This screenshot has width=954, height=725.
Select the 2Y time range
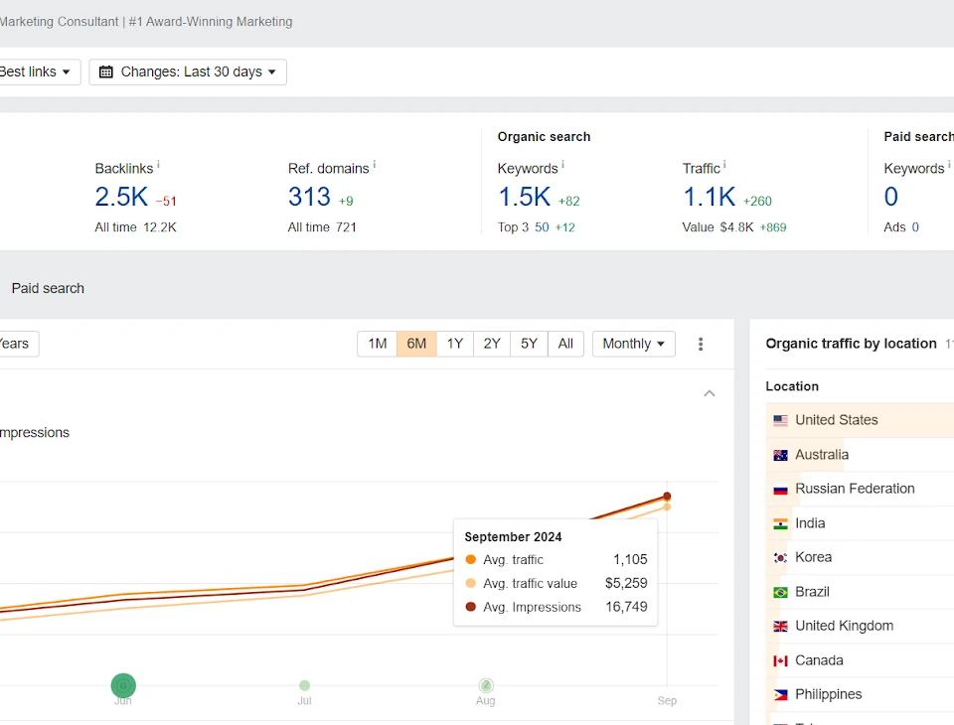click(x=492, y=344)
